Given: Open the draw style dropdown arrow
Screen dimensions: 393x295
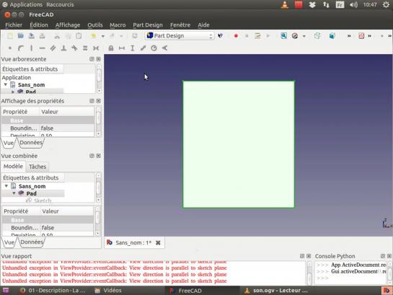Looking at the screenshot, I should click(304, 36).
